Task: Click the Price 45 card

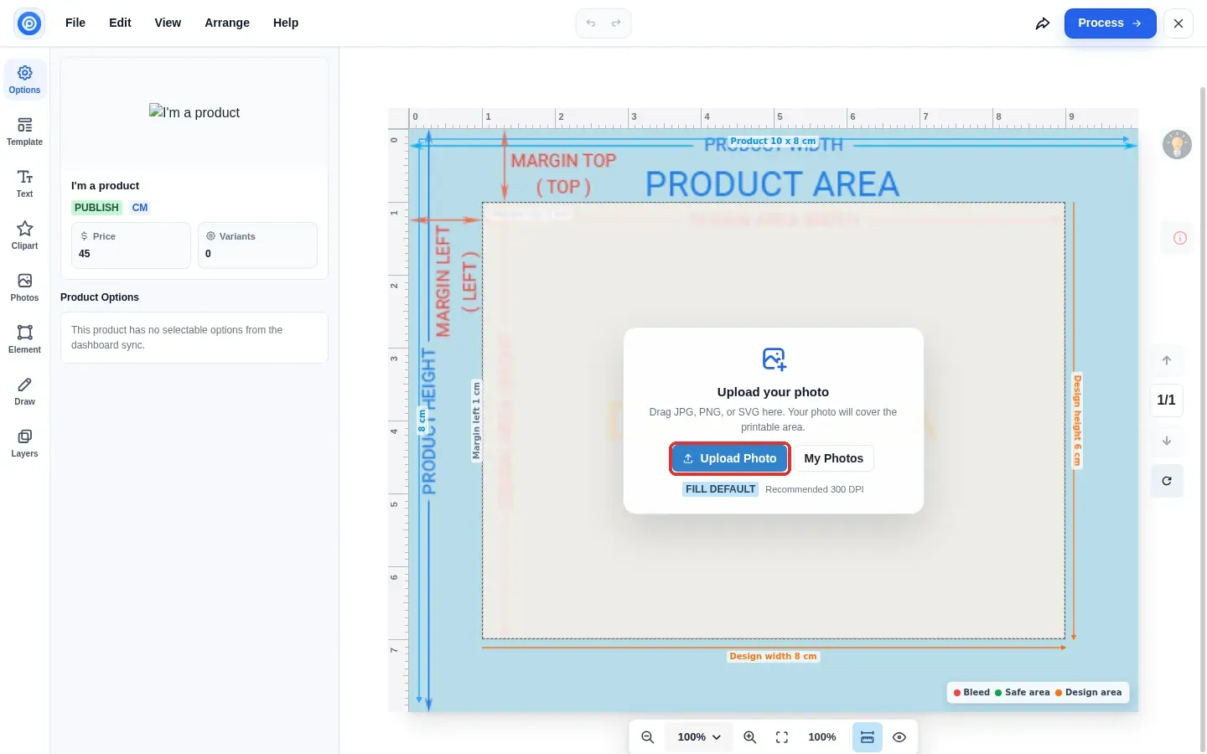Action: tap(131, 245)
